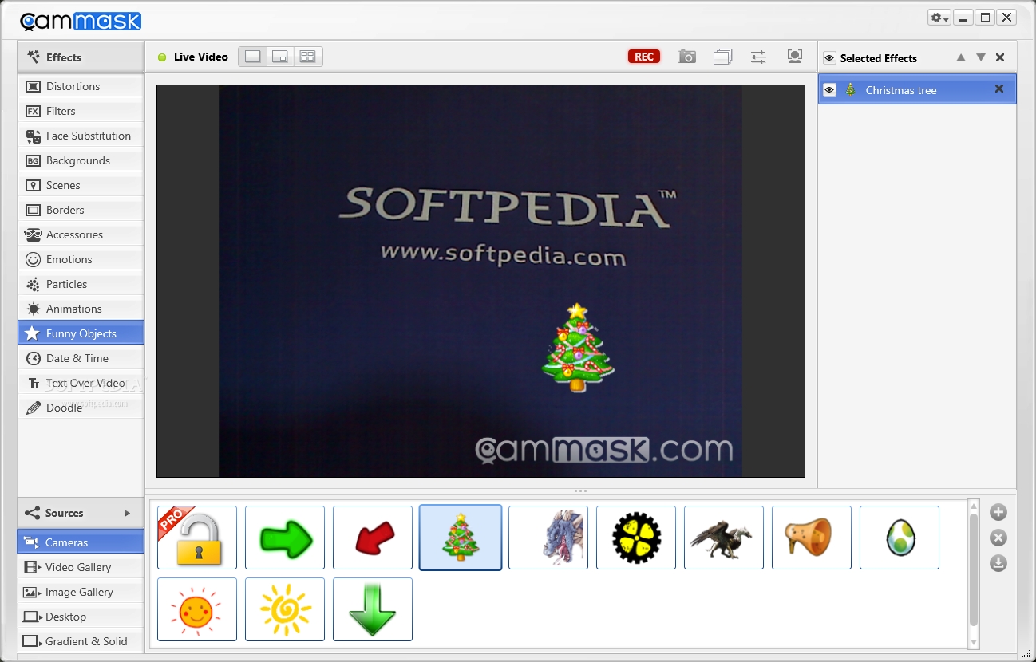The width and height of the screenshot is (1036, 662).
Task: Open the Animations category
Action: click(x=81, y=309)
